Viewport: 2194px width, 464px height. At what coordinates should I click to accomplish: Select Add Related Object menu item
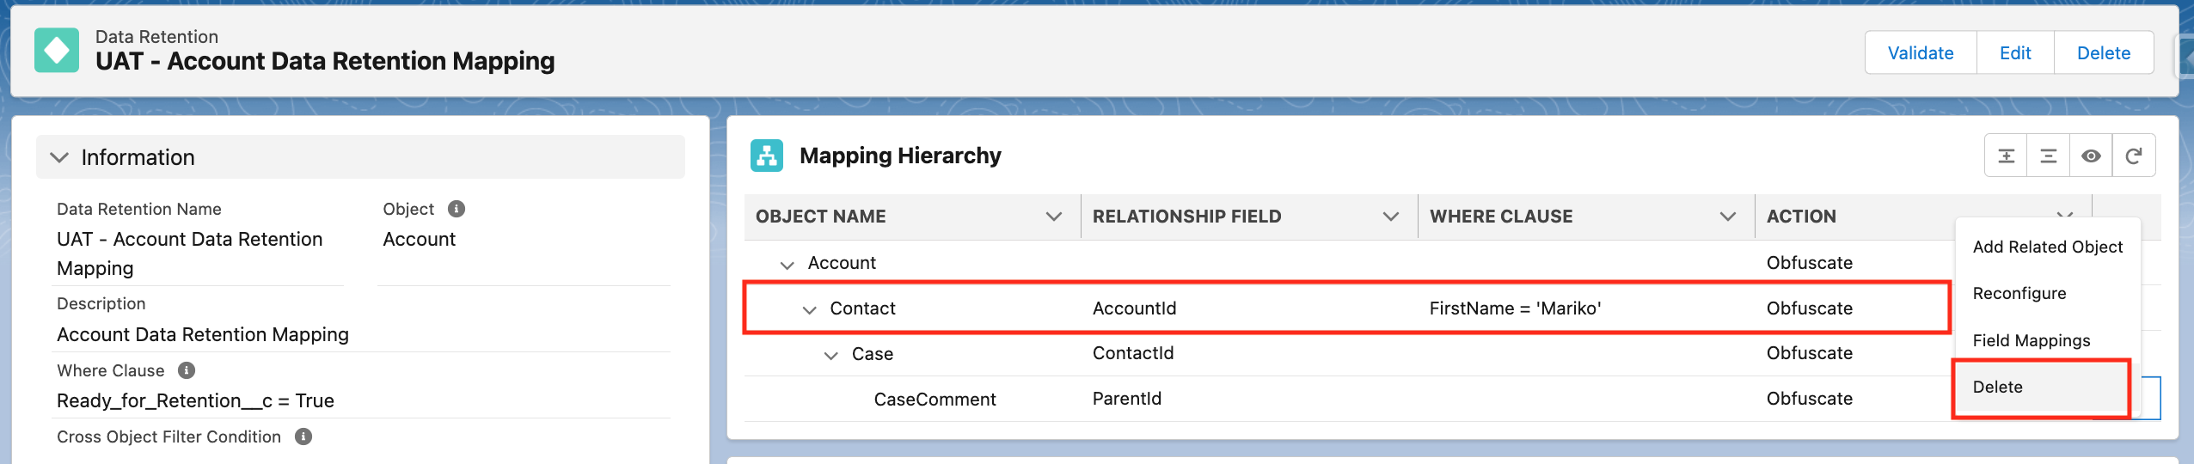pos(2047,247)
